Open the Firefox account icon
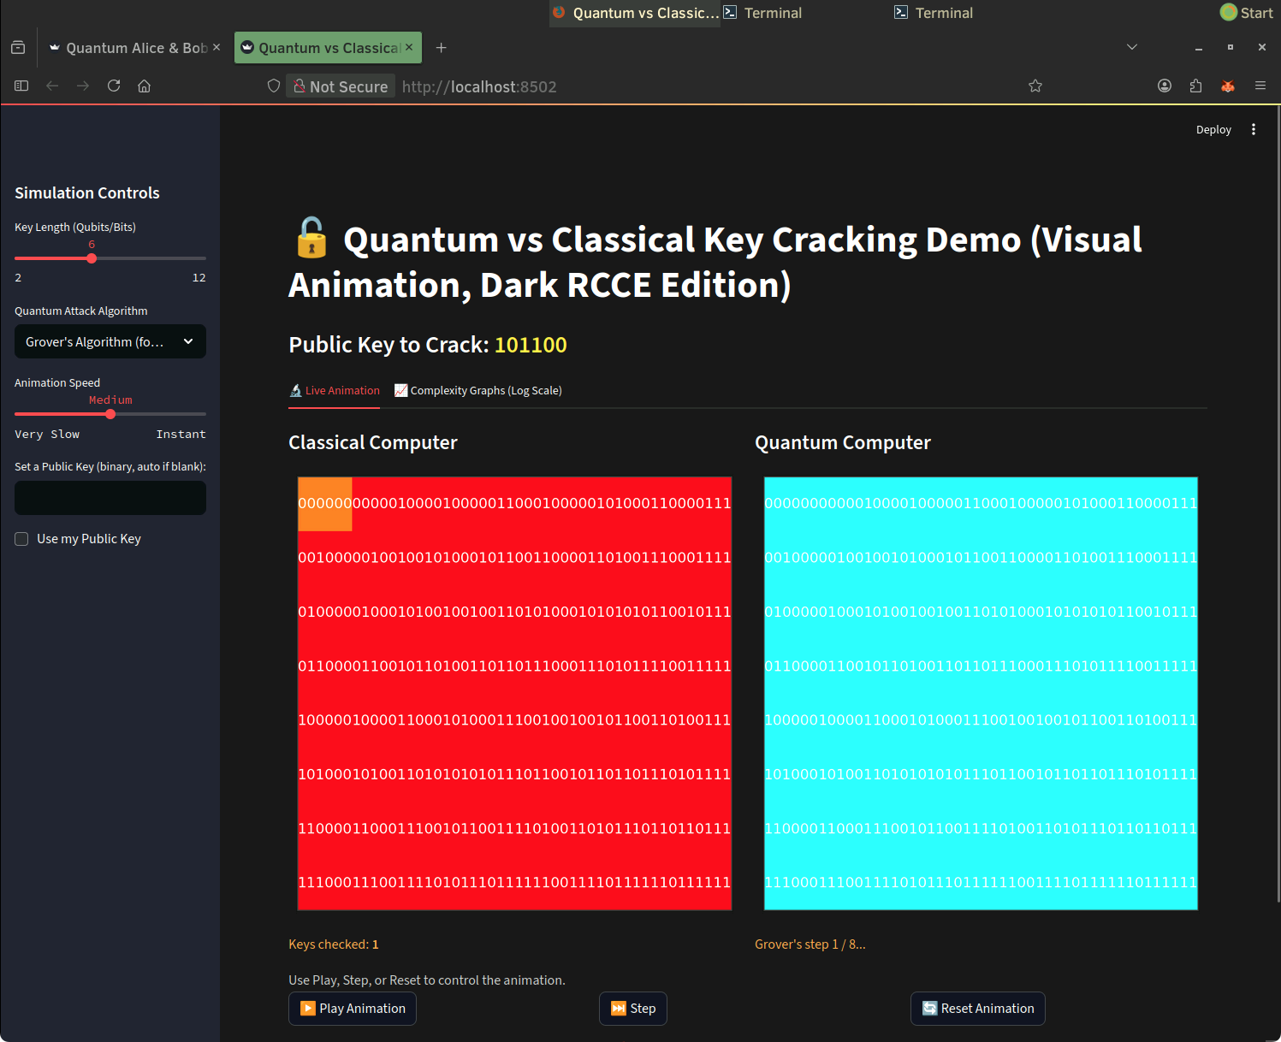 click(x=1165, y=86)
